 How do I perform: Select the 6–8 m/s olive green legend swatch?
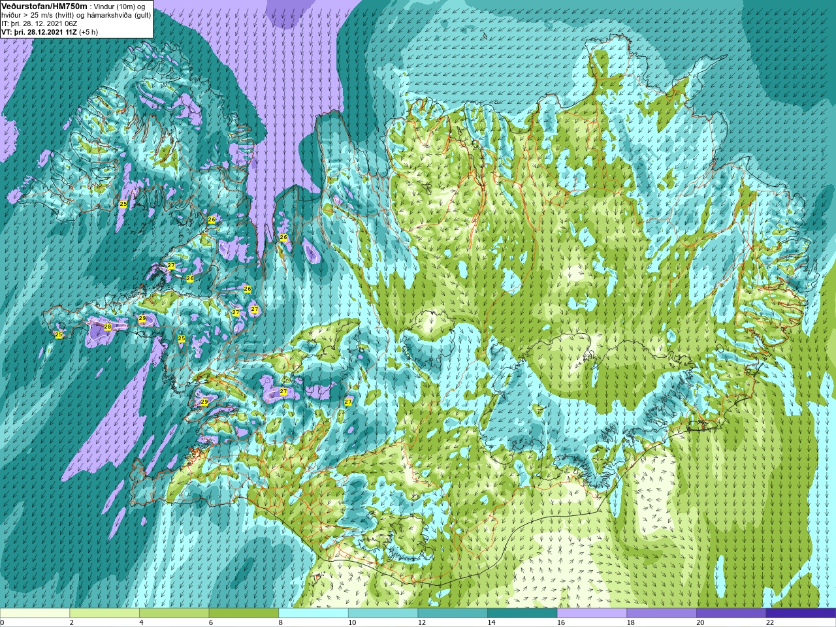244,613
